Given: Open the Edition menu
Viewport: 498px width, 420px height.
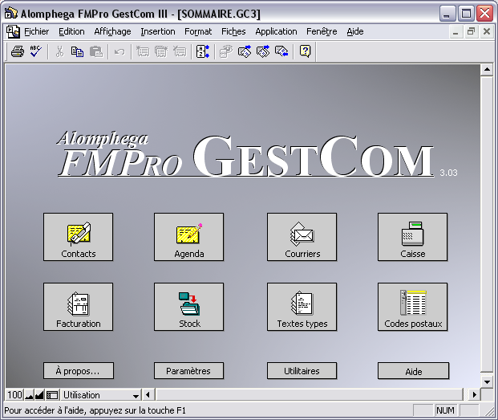Looking at the screenshot, I should pos(71,31).
